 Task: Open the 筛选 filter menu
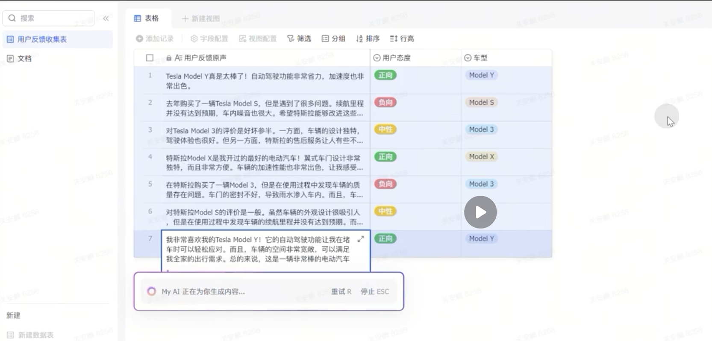299,38
